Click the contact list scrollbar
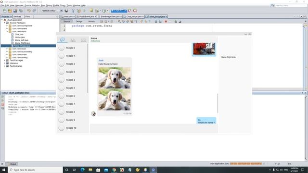This screenshot has width=308, height=173. click(88, 68)
